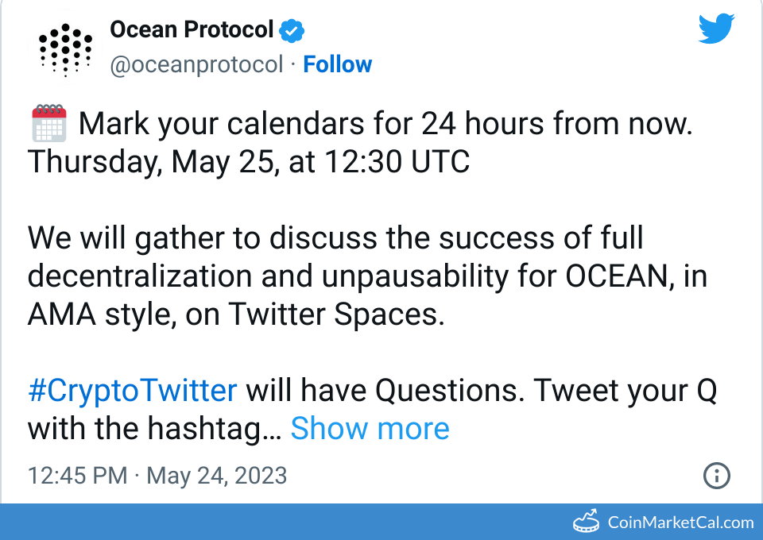763x540 pixels.
Task: Click the May 24, 2023 tweet date
Action: click(x=217, y=476)
